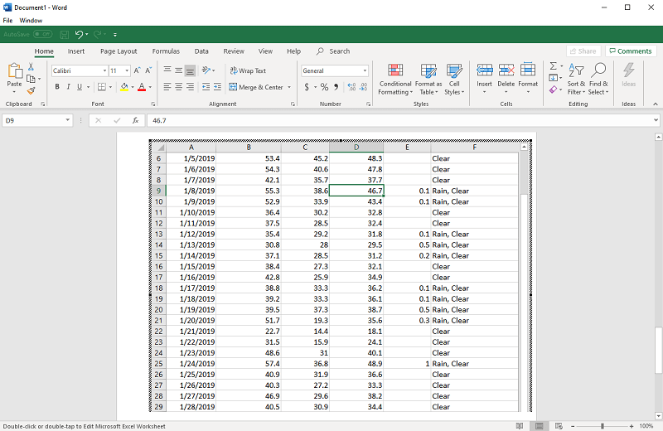Click the Comments button
663x431 pixels.
[x=630, y=51]
